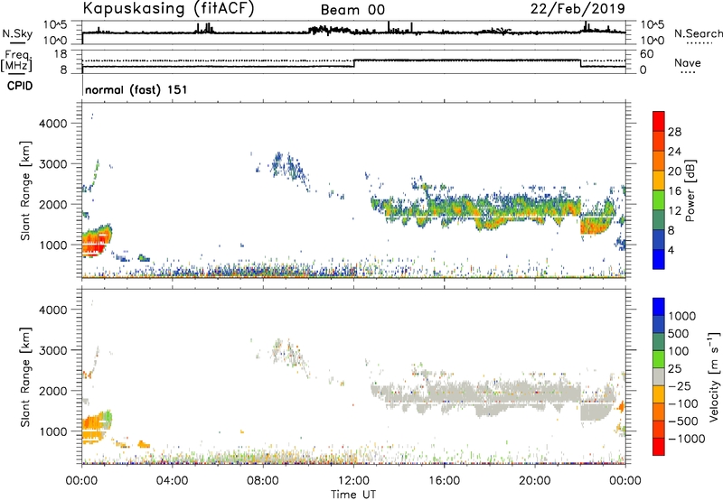The image size is (723, 500).
Task: Pick the blue top segment of Velocity colorbar
Action: 659,307
